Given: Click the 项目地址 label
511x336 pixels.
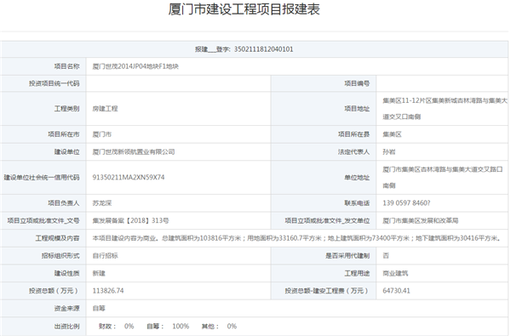Looking at the screenshot, I should tap(357, 108).
